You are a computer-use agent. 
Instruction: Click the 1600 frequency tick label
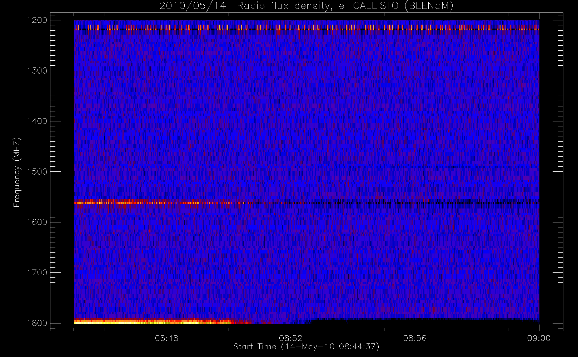[x=37, y=222]
